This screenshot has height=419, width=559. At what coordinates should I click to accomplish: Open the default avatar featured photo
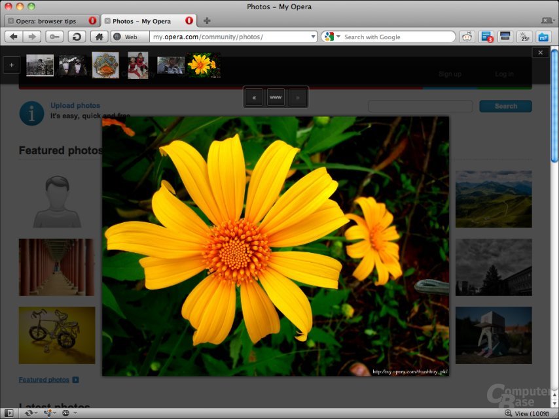pos(57,199)
